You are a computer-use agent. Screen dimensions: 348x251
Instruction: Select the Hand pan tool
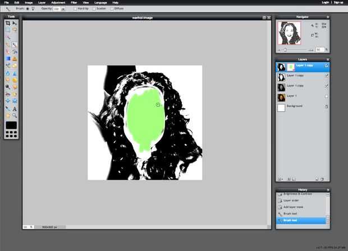pos(8,116)
